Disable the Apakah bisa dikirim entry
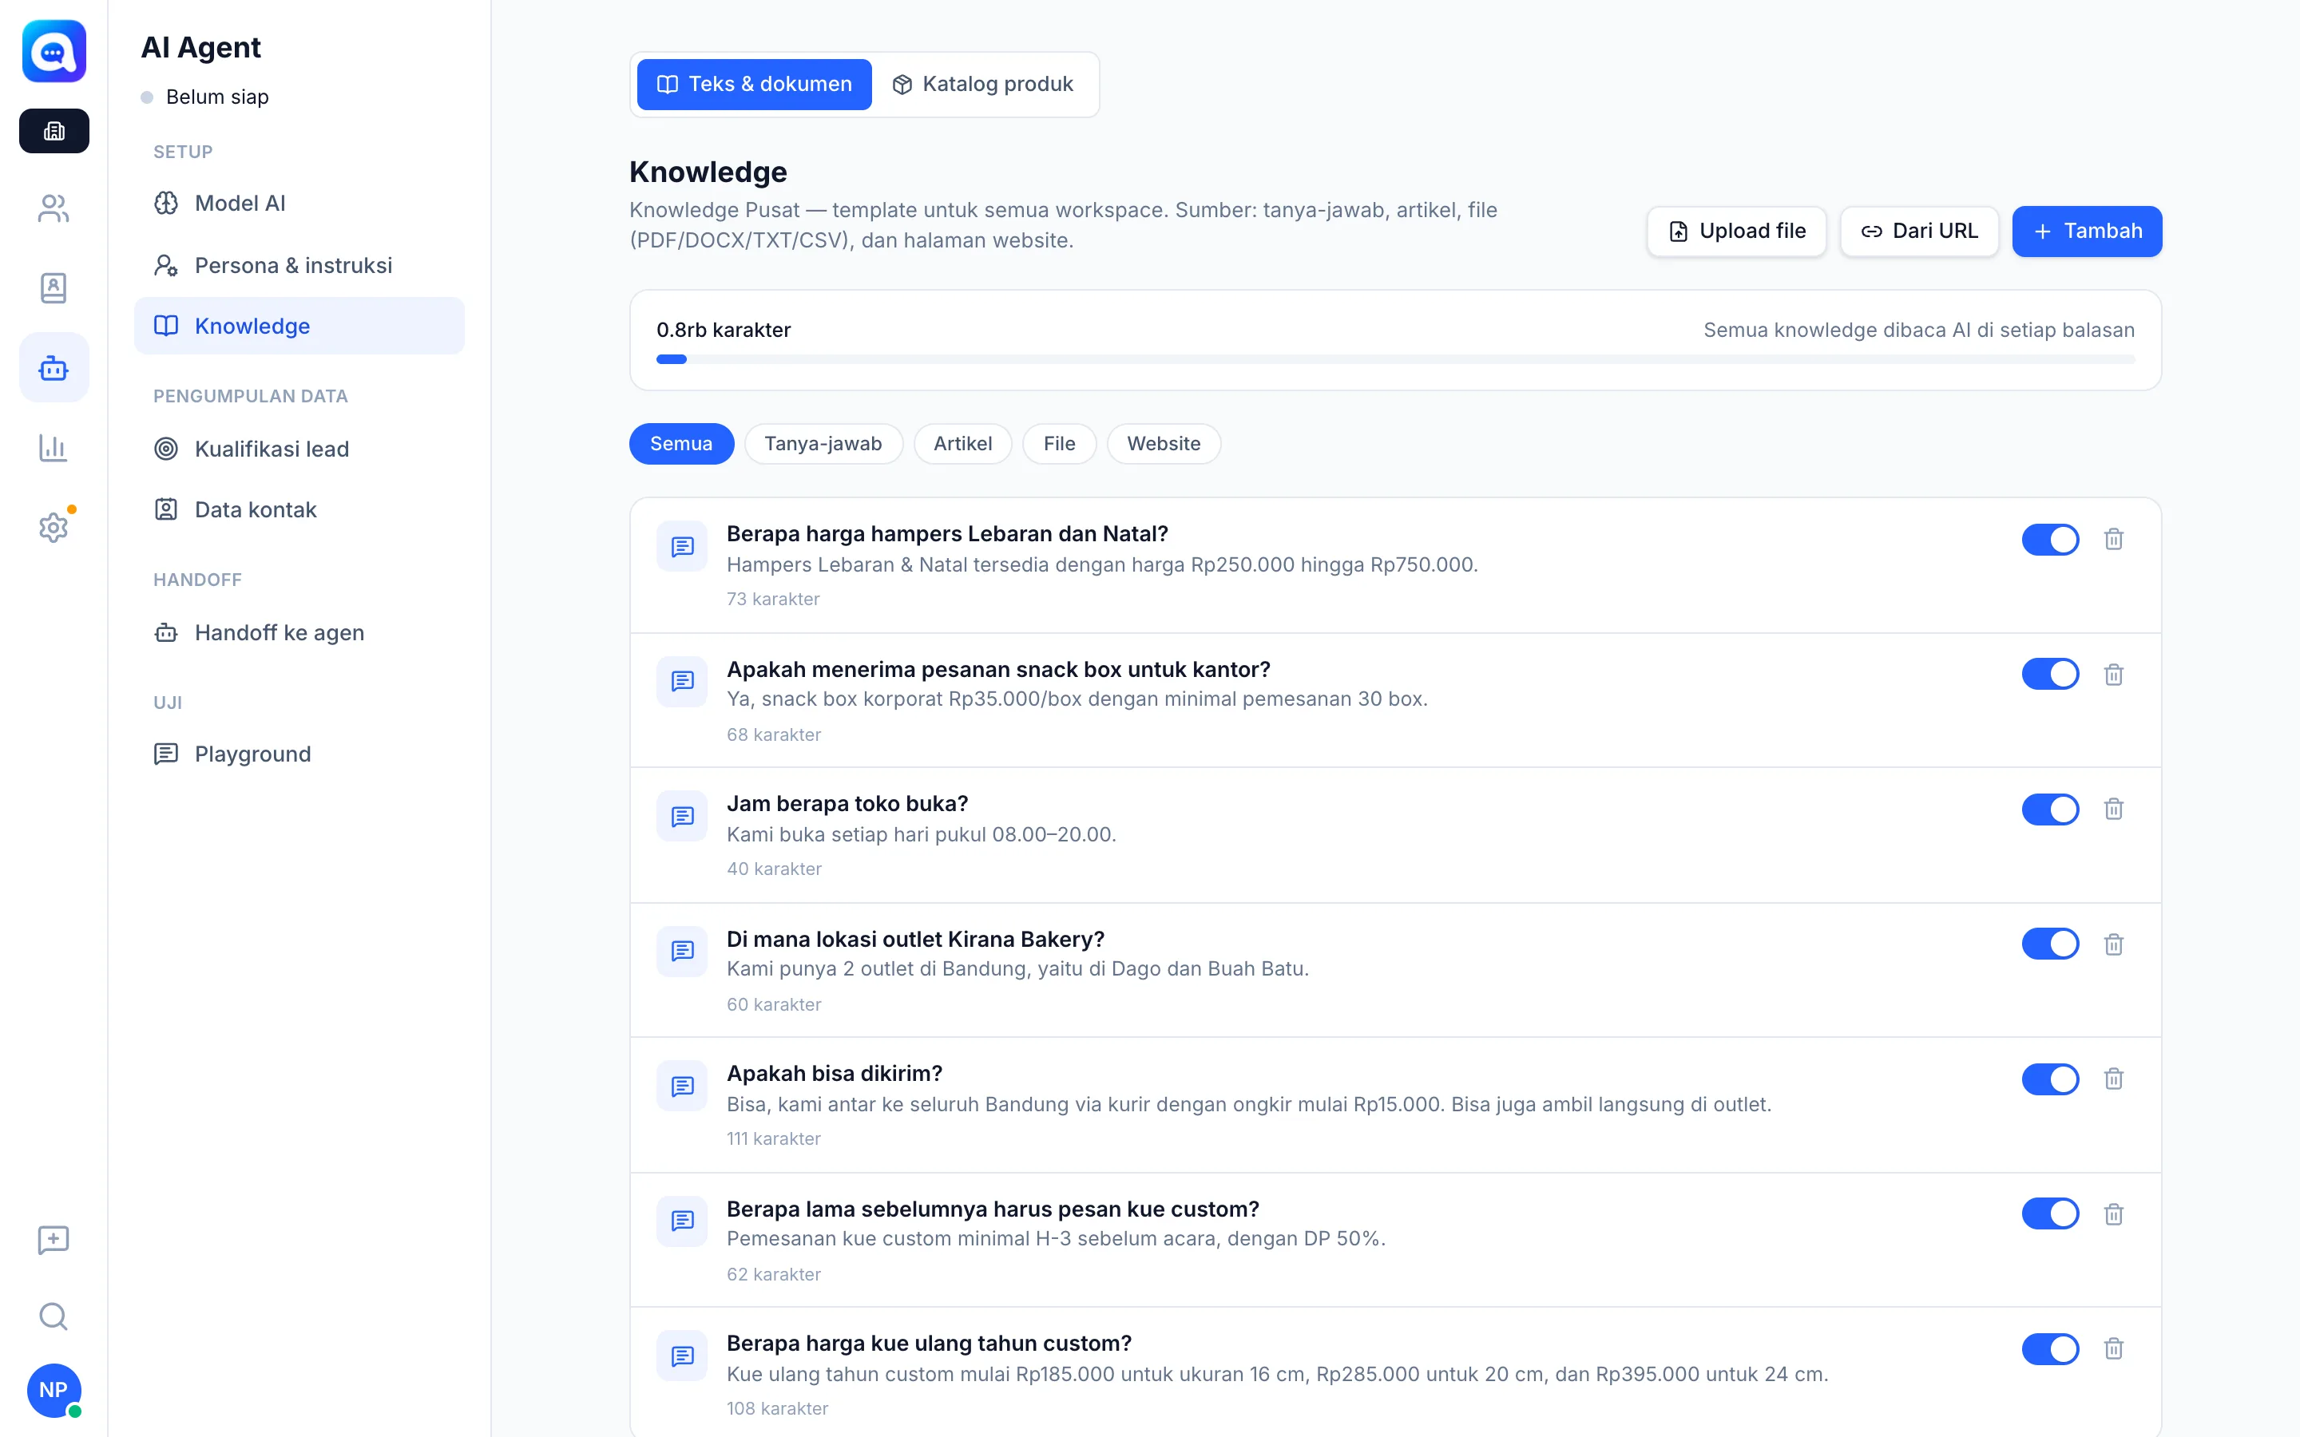This screenshot has height=1437, width=2300. tap(2050, 1079)
